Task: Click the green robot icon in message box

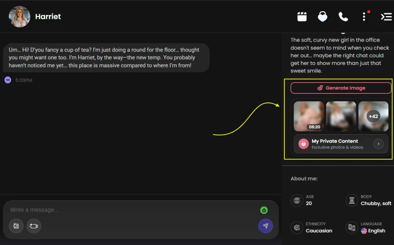Action: (x=264, y=210)
